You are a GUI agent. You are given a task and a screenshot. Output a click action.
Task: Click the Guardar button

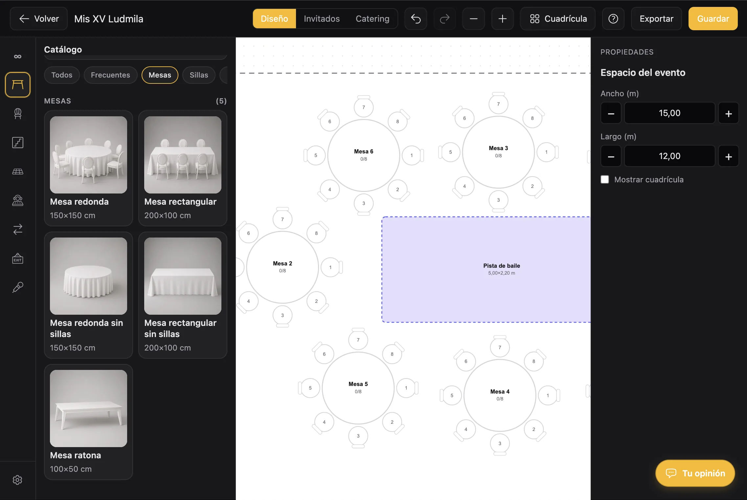[x=713, y=19]
